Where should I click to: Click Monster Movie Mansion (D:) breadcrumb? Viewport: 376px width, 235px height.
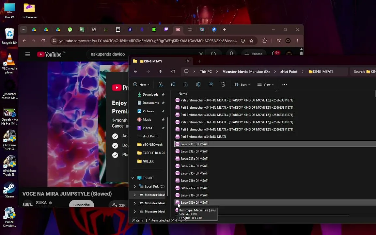pos(246,71)
